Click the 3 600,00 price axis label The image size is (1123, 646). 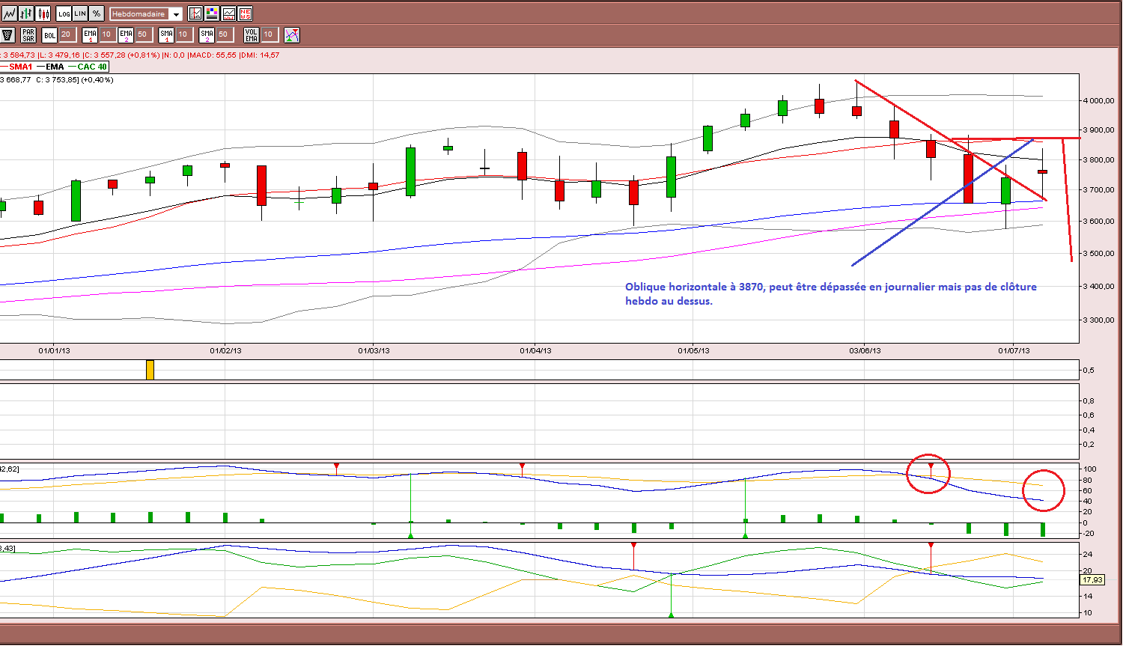[1098, 222]
